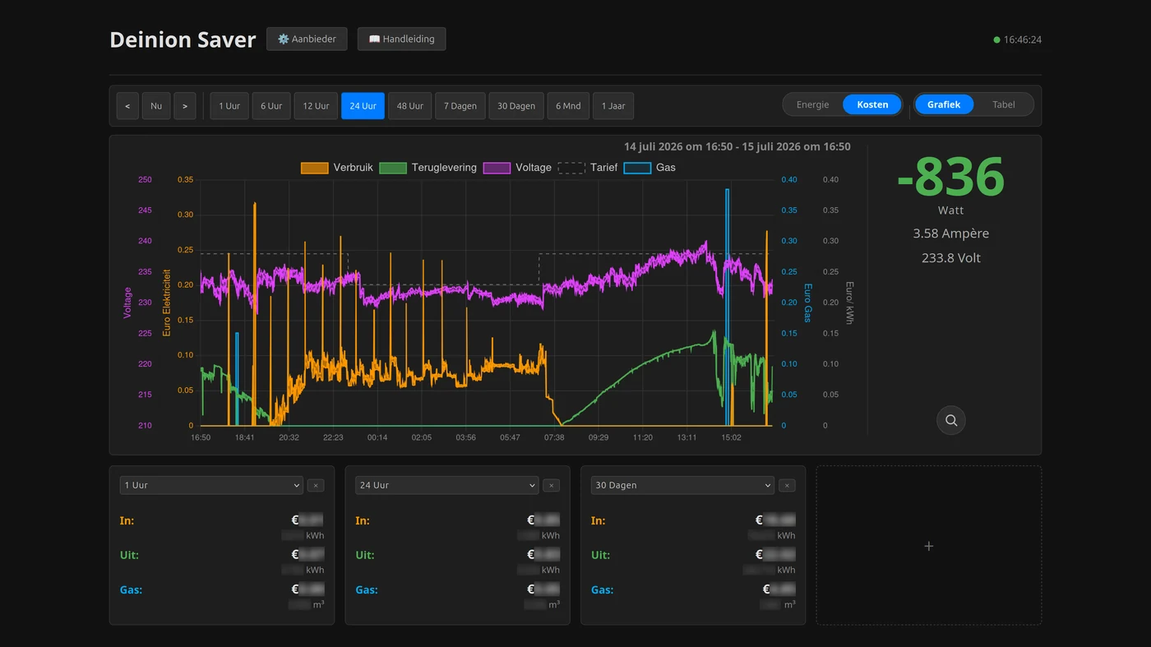Select the 30 Dagen range
The width and height of the screenshot is (1151, 647).
pos(516,106)
